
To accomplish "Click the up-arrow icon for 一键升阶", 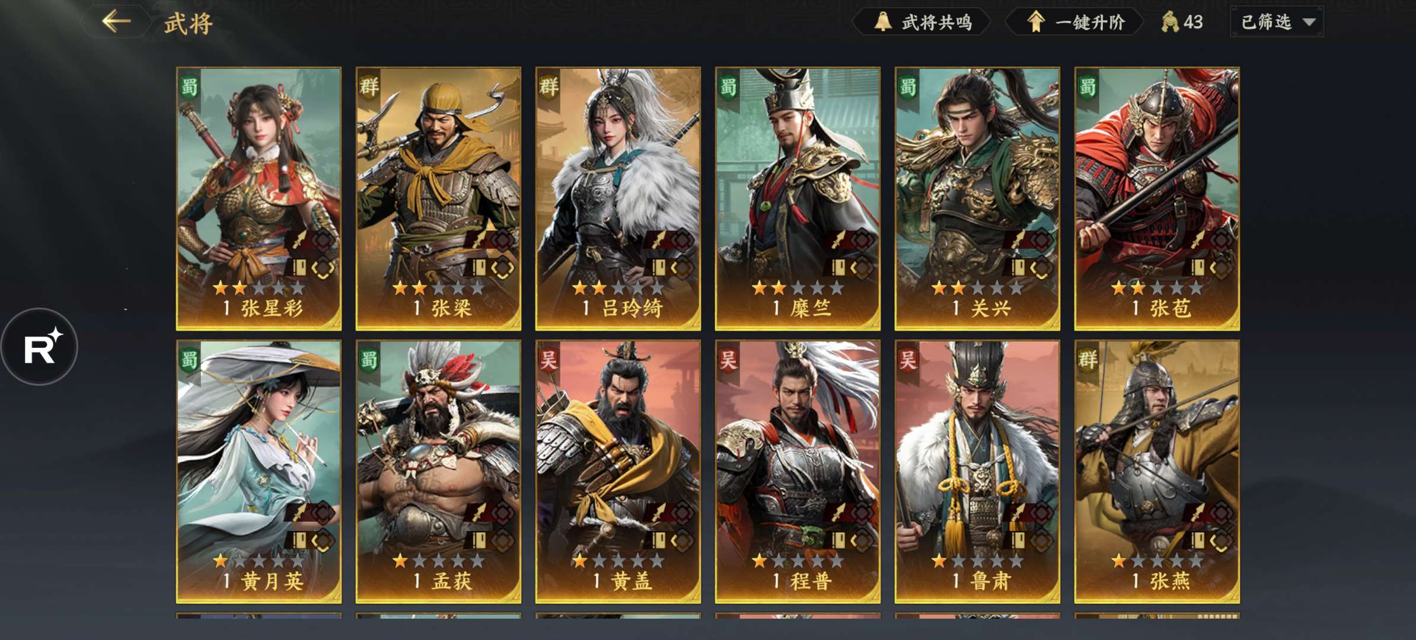I will [1036, 22].
